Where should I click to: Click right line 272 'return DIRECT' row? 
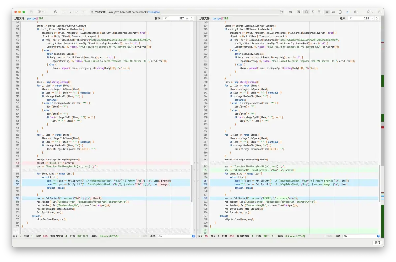[294, 198]
